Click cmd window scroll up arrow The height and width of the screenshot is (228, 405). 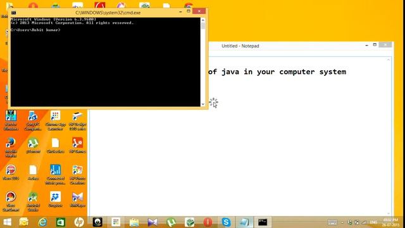203,20
